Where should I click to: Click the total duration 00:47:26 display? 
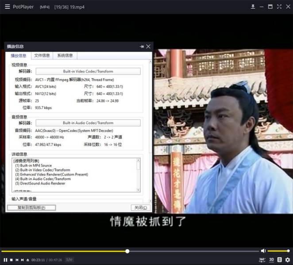coord(55,260)
